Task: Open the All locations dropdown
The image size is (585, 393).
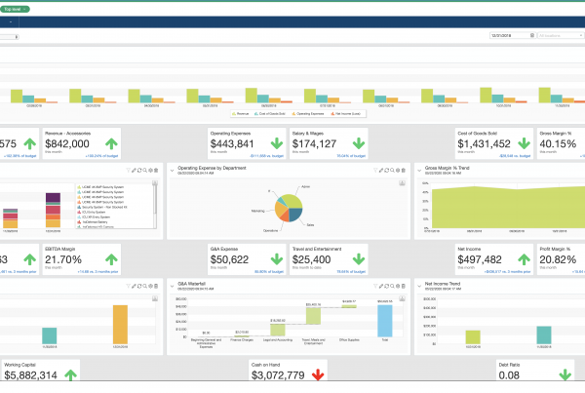Action: (559, 35)
